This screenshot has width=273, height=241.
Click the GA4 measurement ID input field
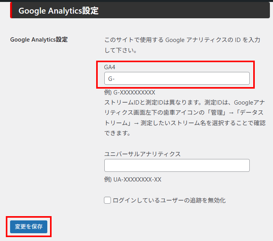point(176,79)
